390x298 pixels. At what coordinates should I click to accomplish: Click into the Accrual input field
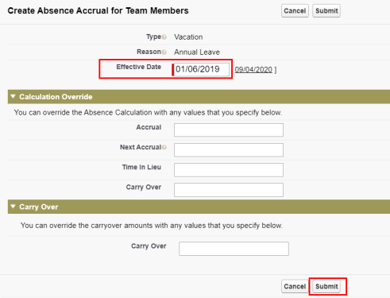229,130
